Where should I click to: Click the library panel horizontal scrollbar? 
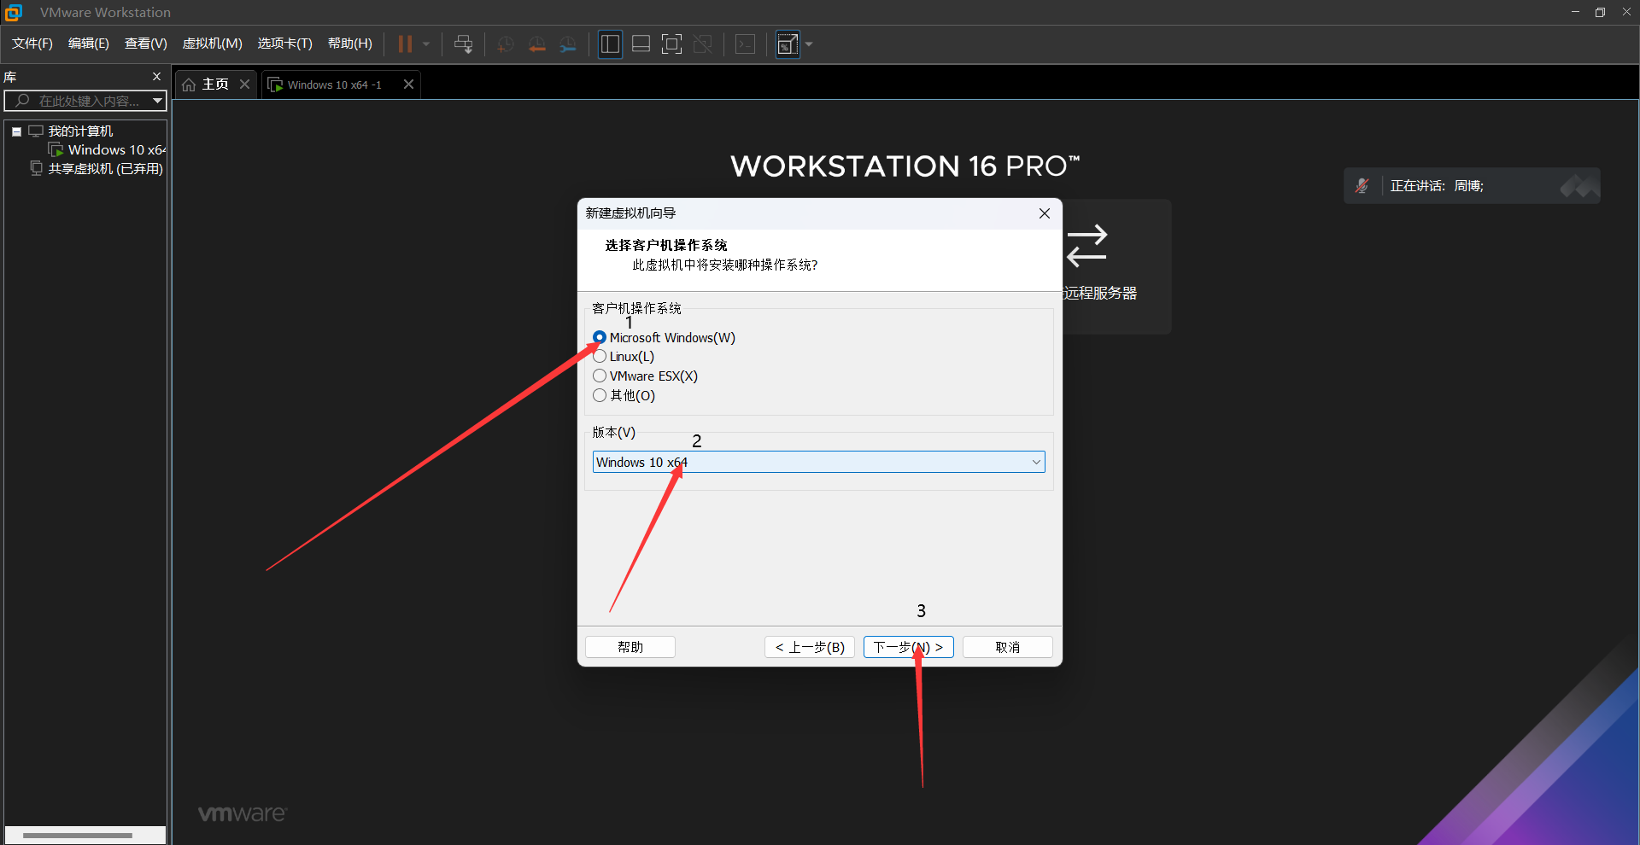click(x=78, y=836)
